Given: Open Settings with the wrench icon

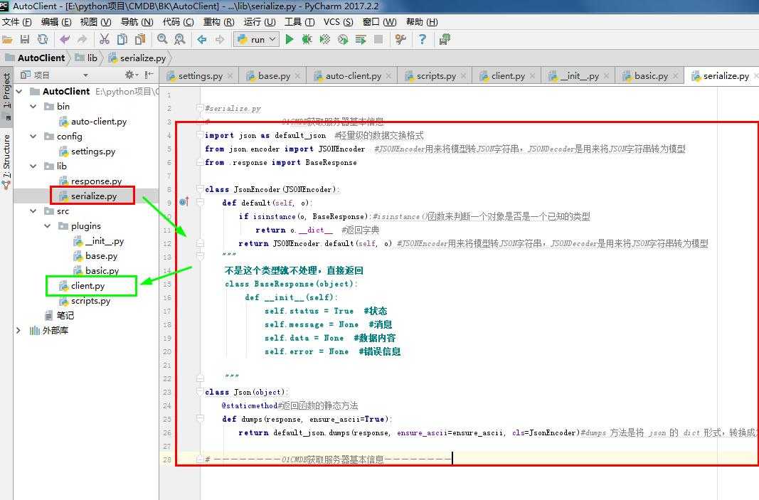Looking at the screenshot, I should (x=400, y=40).
